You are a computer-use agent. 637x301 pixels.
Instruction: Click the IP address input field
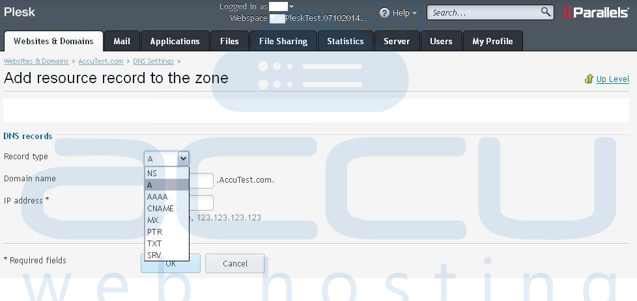[x=201, y=203]
